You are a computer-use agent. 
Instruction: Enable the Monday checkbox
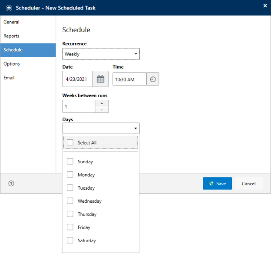click(70, 174)
